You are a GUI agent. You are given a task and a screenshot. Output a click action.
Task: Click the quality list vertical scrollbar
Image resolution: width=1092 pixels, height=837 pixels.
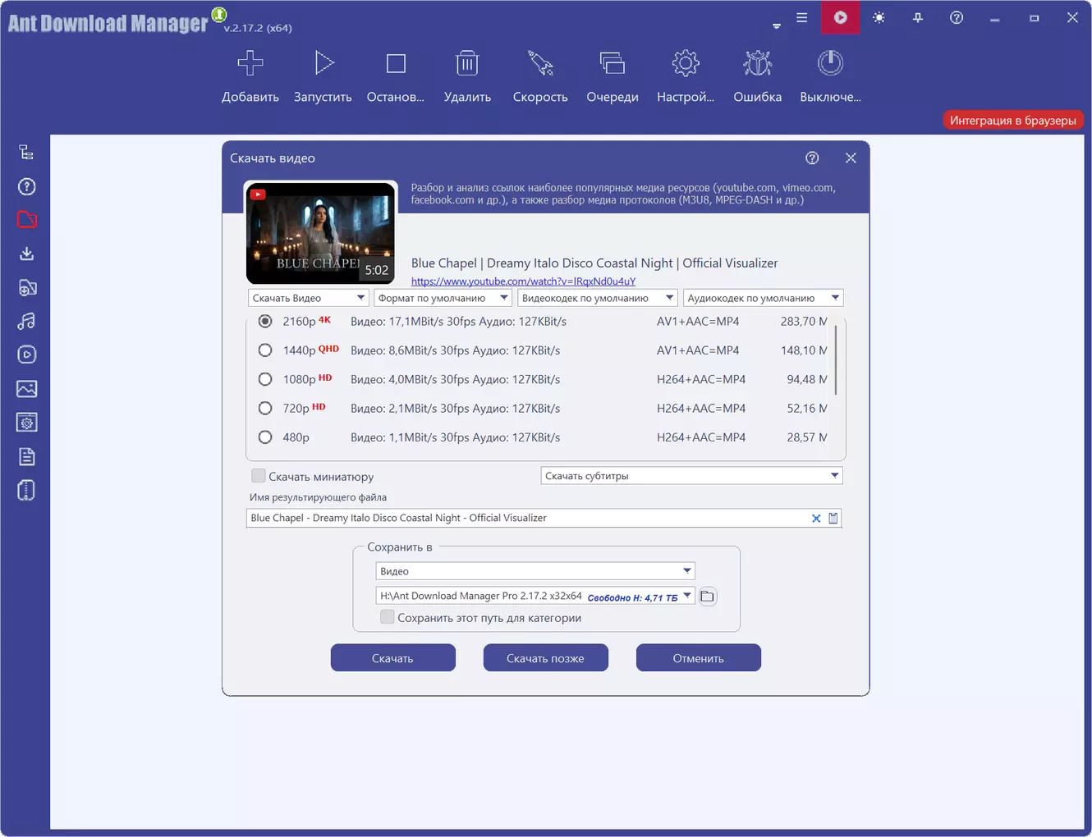pos(836,359)
